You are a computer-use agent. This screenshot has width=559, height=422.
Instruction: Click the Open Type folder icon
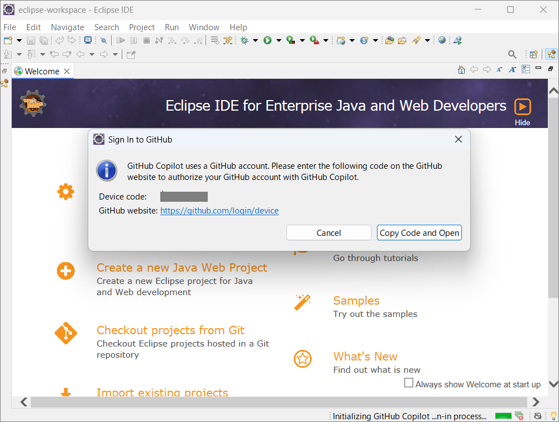coord(390,40)
